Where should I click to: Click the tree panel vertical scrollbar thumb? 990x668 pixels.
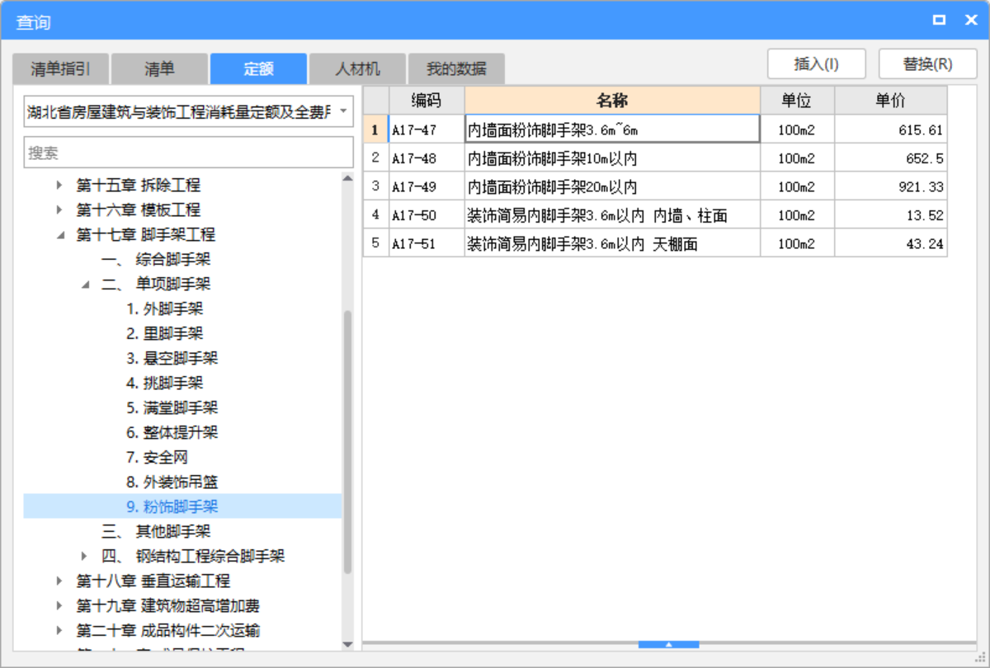click(x=347, y=441)
